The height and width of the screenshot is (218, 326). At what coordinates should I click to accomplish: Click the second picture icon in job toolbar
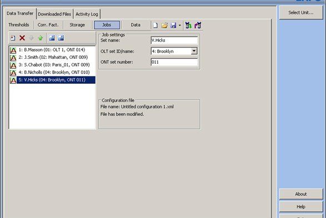coord(61,38)
